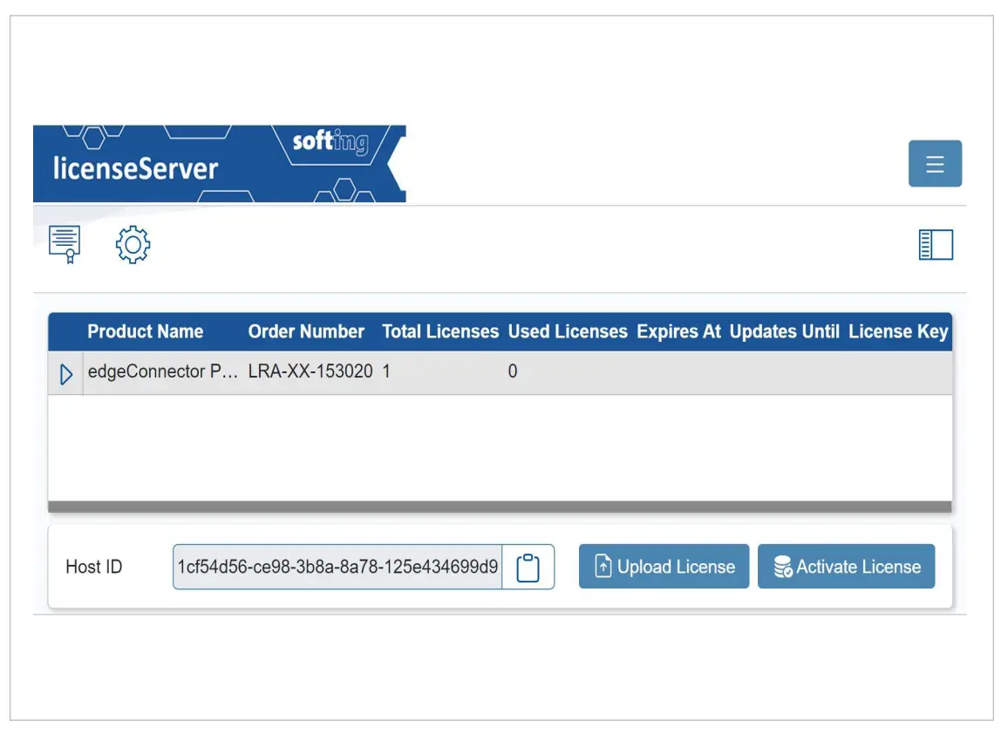
Task: Click the Host ID label
Action: [94, 568]
